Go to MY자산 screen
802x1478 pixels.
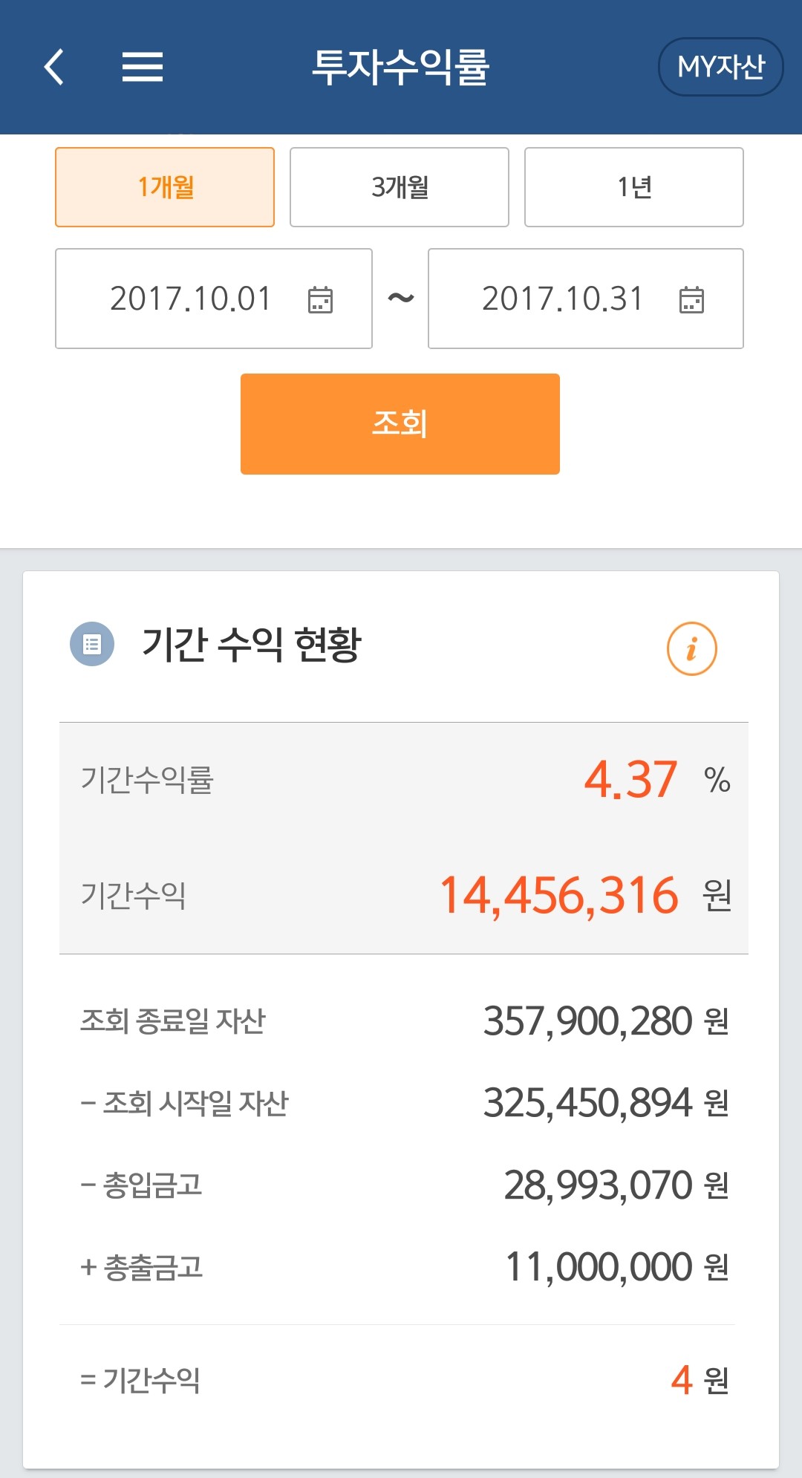719,67
